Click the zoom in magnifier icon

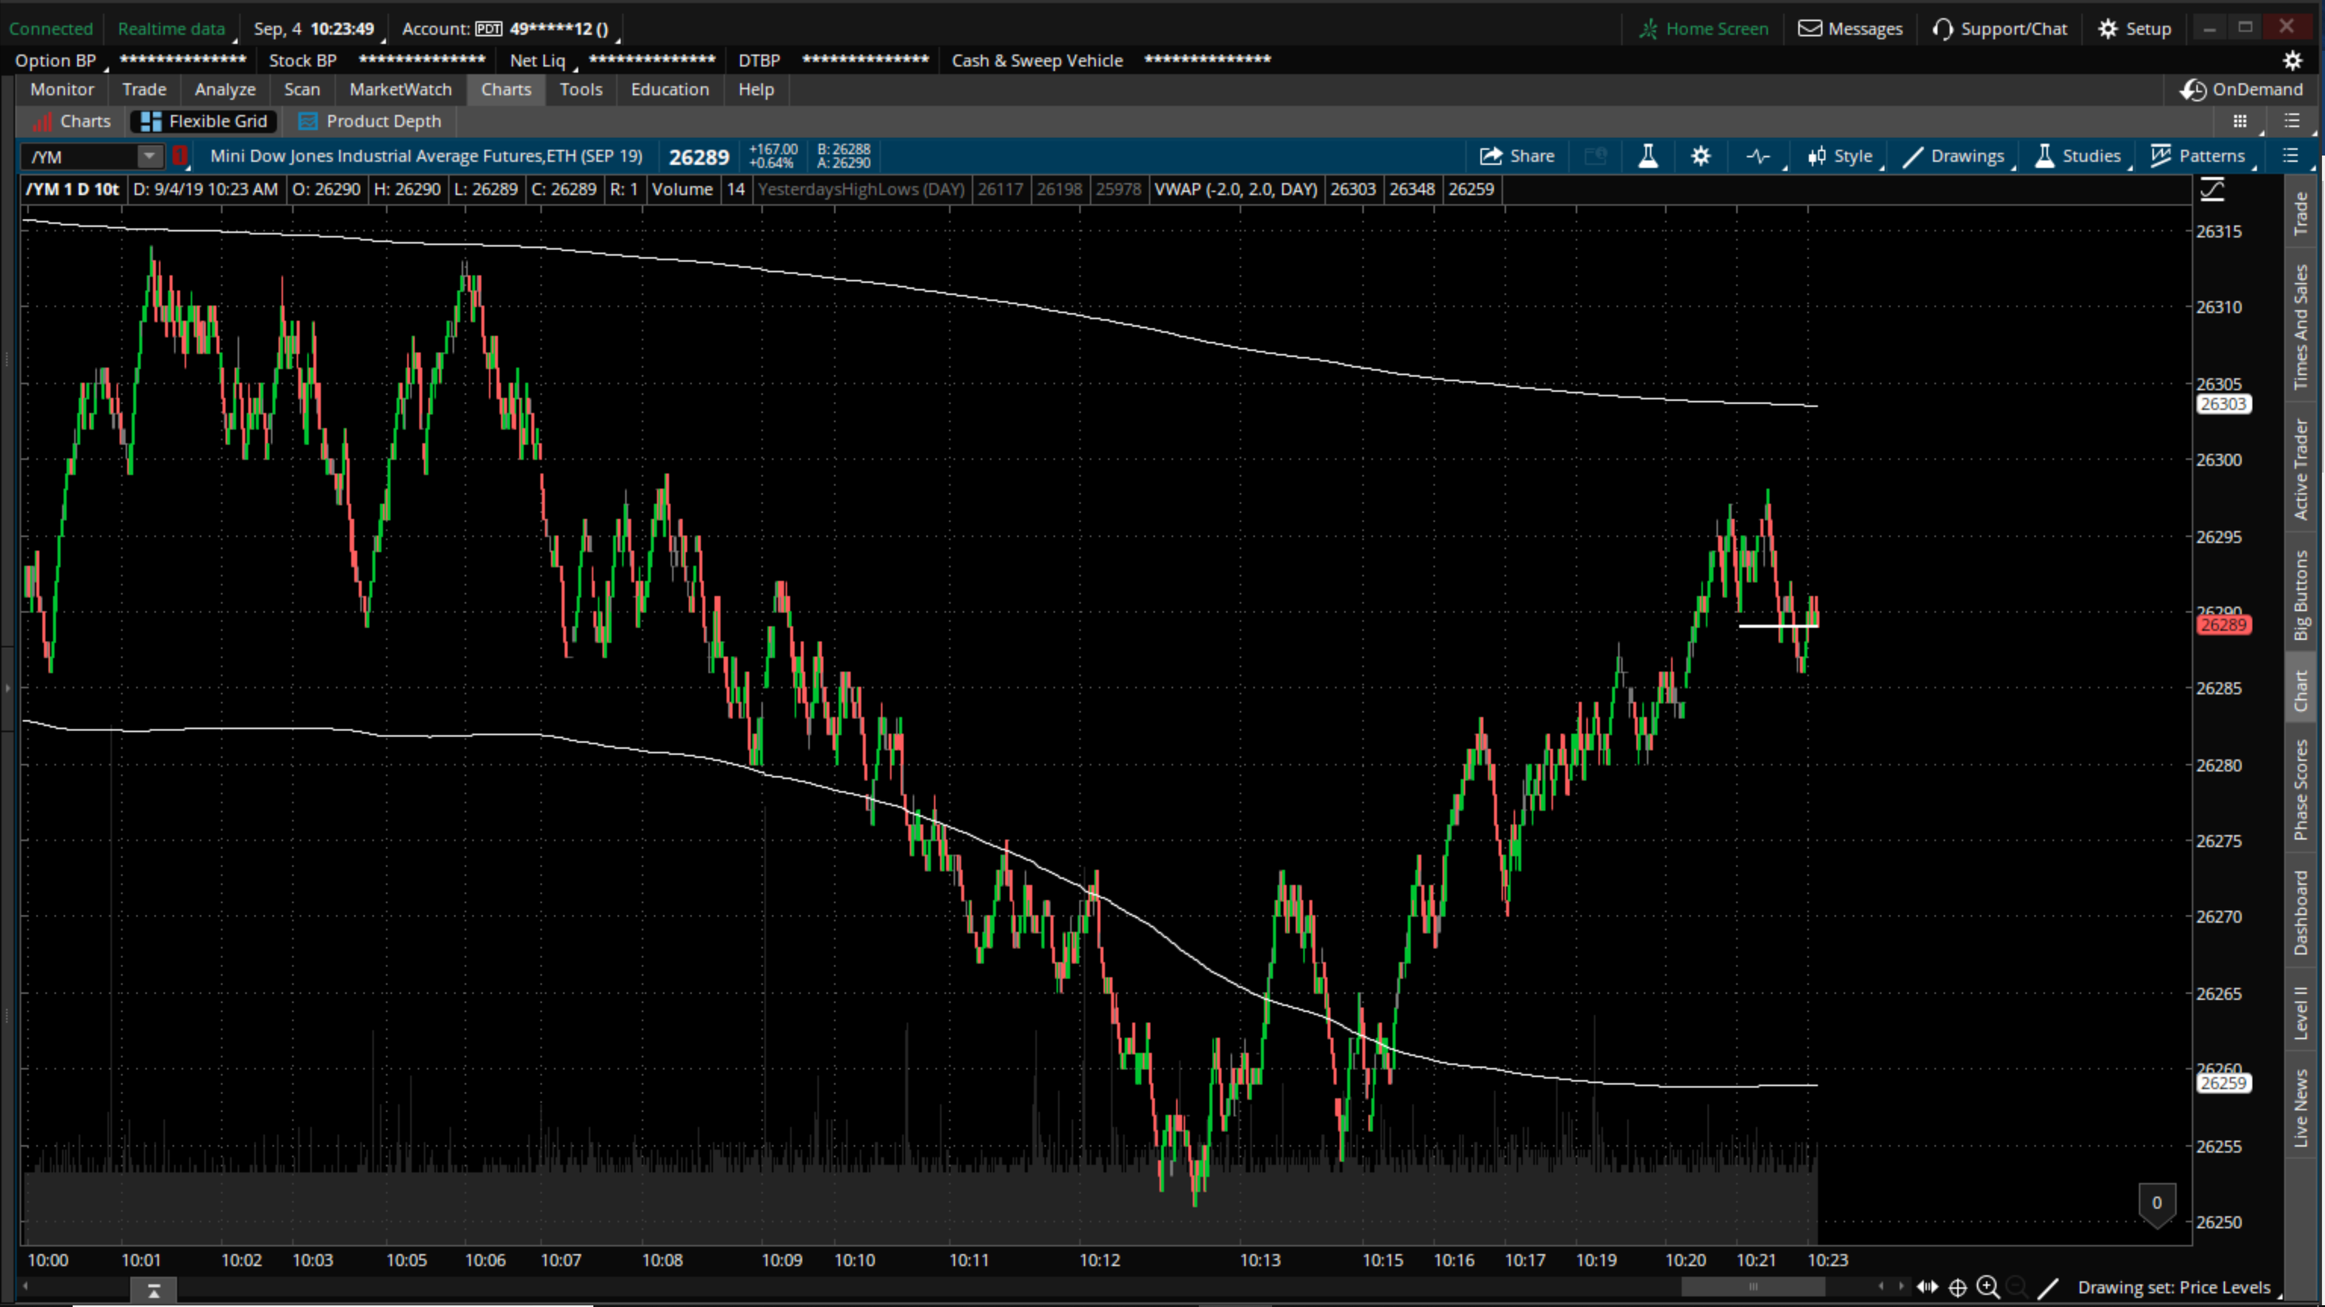tap(1987, 1287)
